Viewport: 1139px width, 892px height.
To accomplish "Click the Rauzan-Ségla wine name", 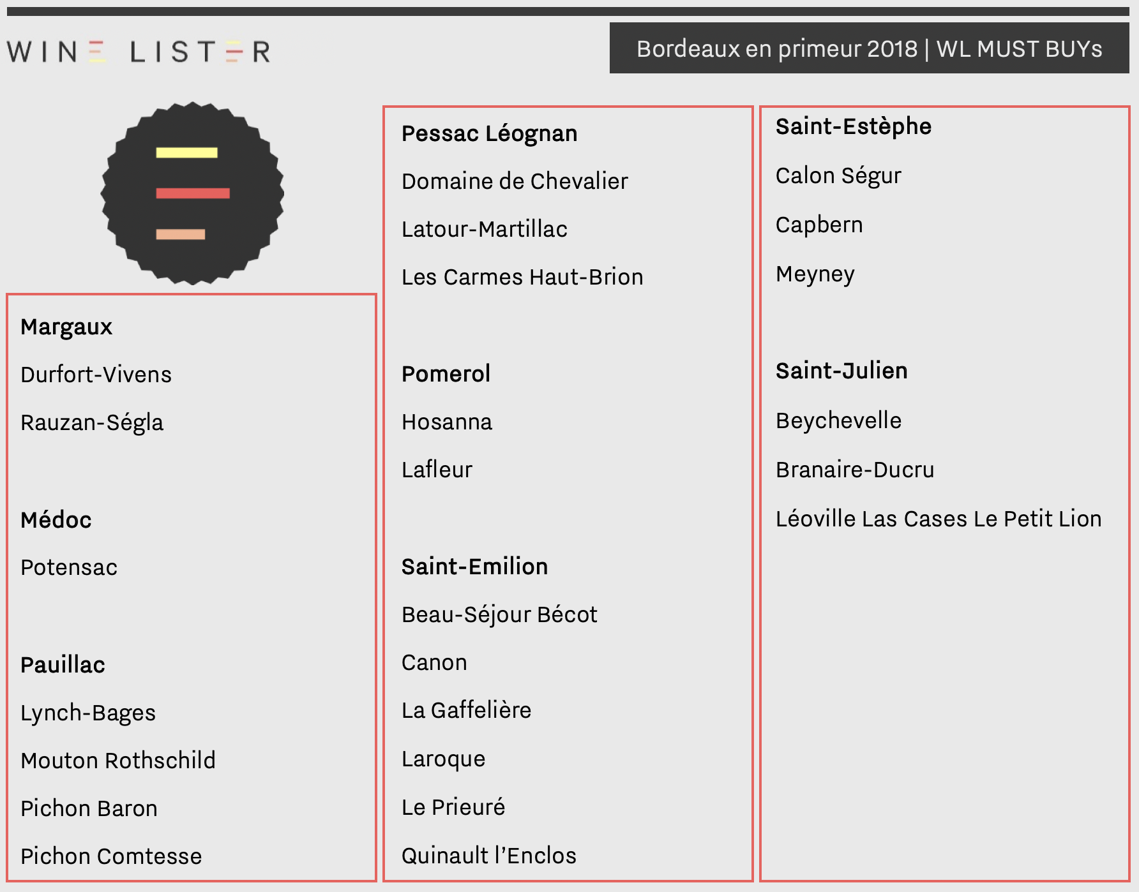I will 92,422.
